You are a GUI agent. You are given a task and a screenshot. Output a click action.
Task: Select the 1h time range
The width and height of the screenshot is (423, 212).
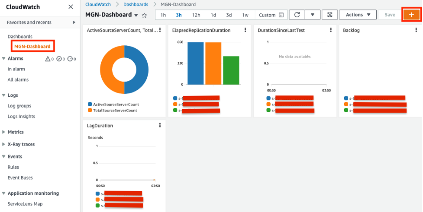[x=163, y=15]
